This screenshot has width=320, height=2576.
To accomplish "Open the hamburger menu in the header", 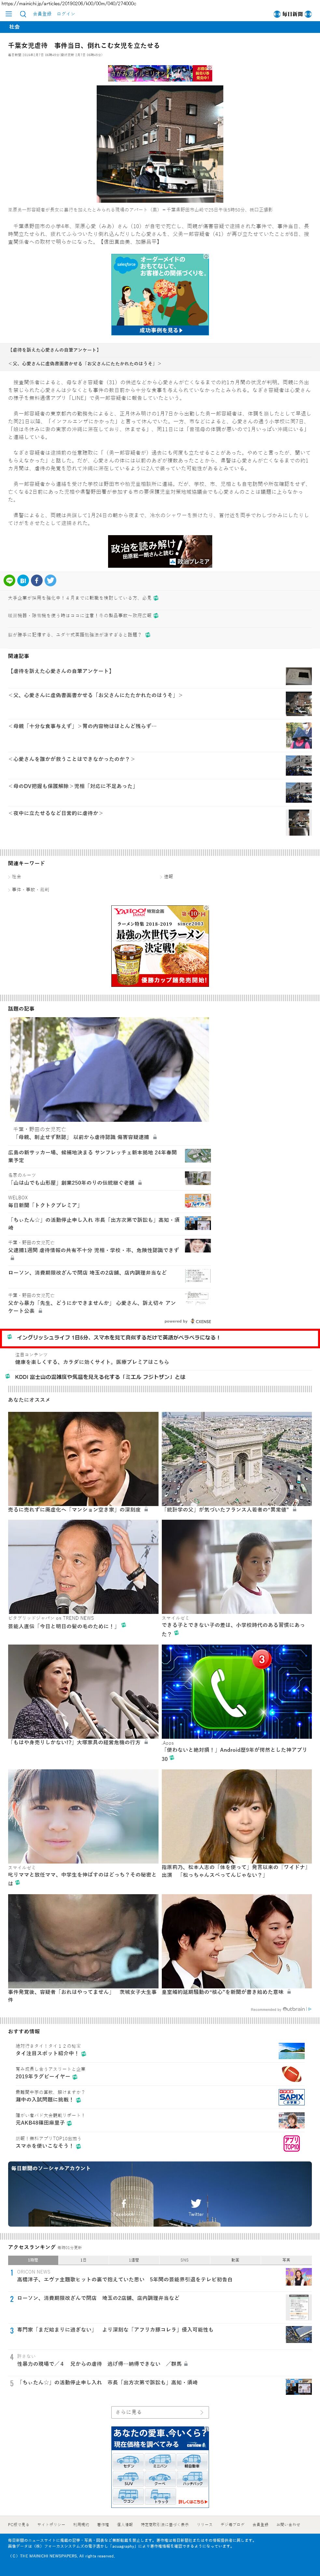I will (x=8, y=14).
